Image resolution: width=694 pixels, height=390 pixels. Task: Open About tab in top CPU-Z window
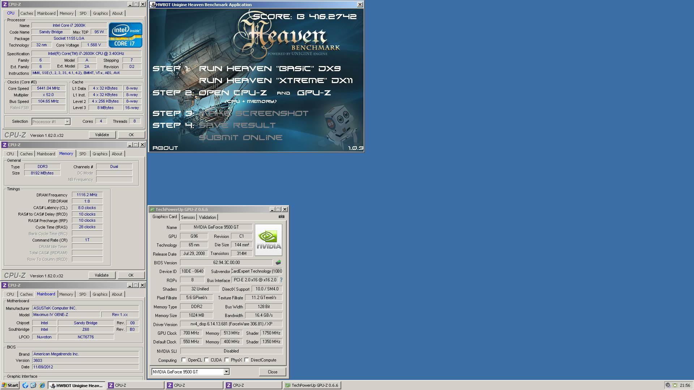[117, 13]
